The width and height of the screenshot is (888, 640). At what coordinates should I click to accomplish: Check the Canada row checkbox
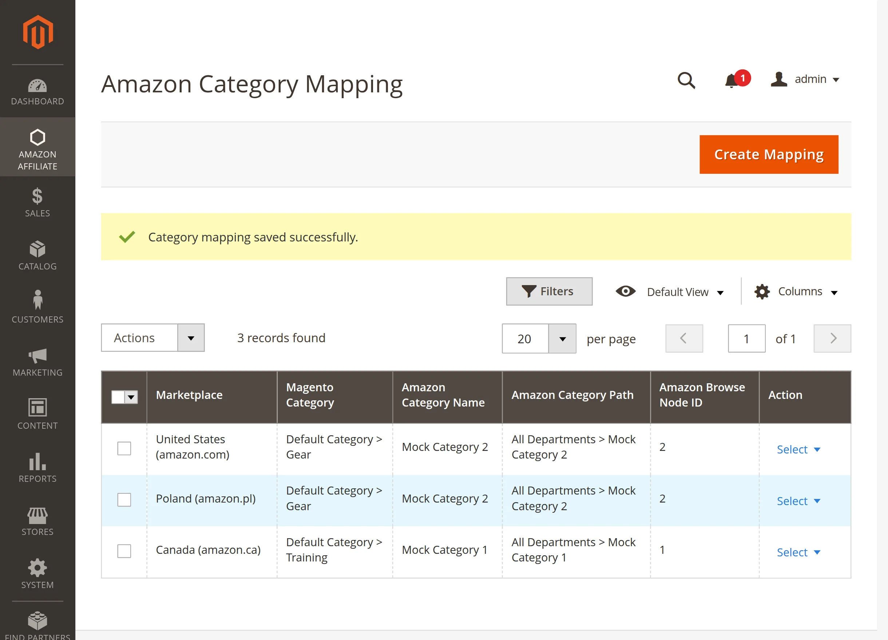pyautogui.click(x=124, y=551)
